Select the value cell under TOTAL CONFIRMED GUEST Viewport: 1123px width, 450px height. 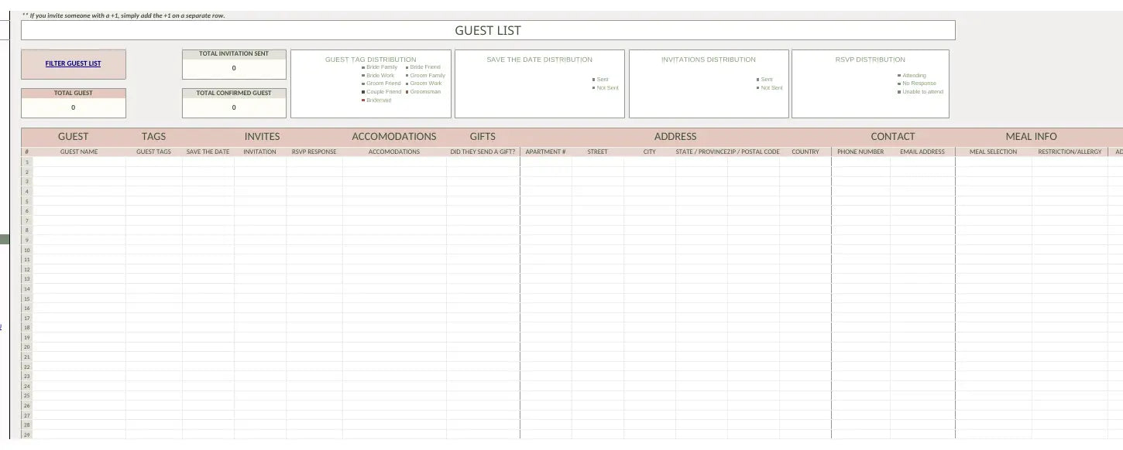[x=234, y=107]
